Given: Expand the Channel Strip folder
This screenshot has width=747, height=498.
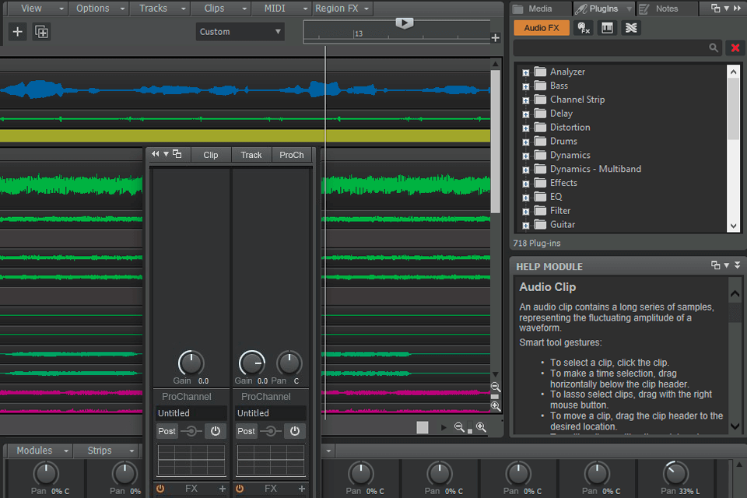Looking at the screenshot, I should pyautogui.click(x=525, y=100).
